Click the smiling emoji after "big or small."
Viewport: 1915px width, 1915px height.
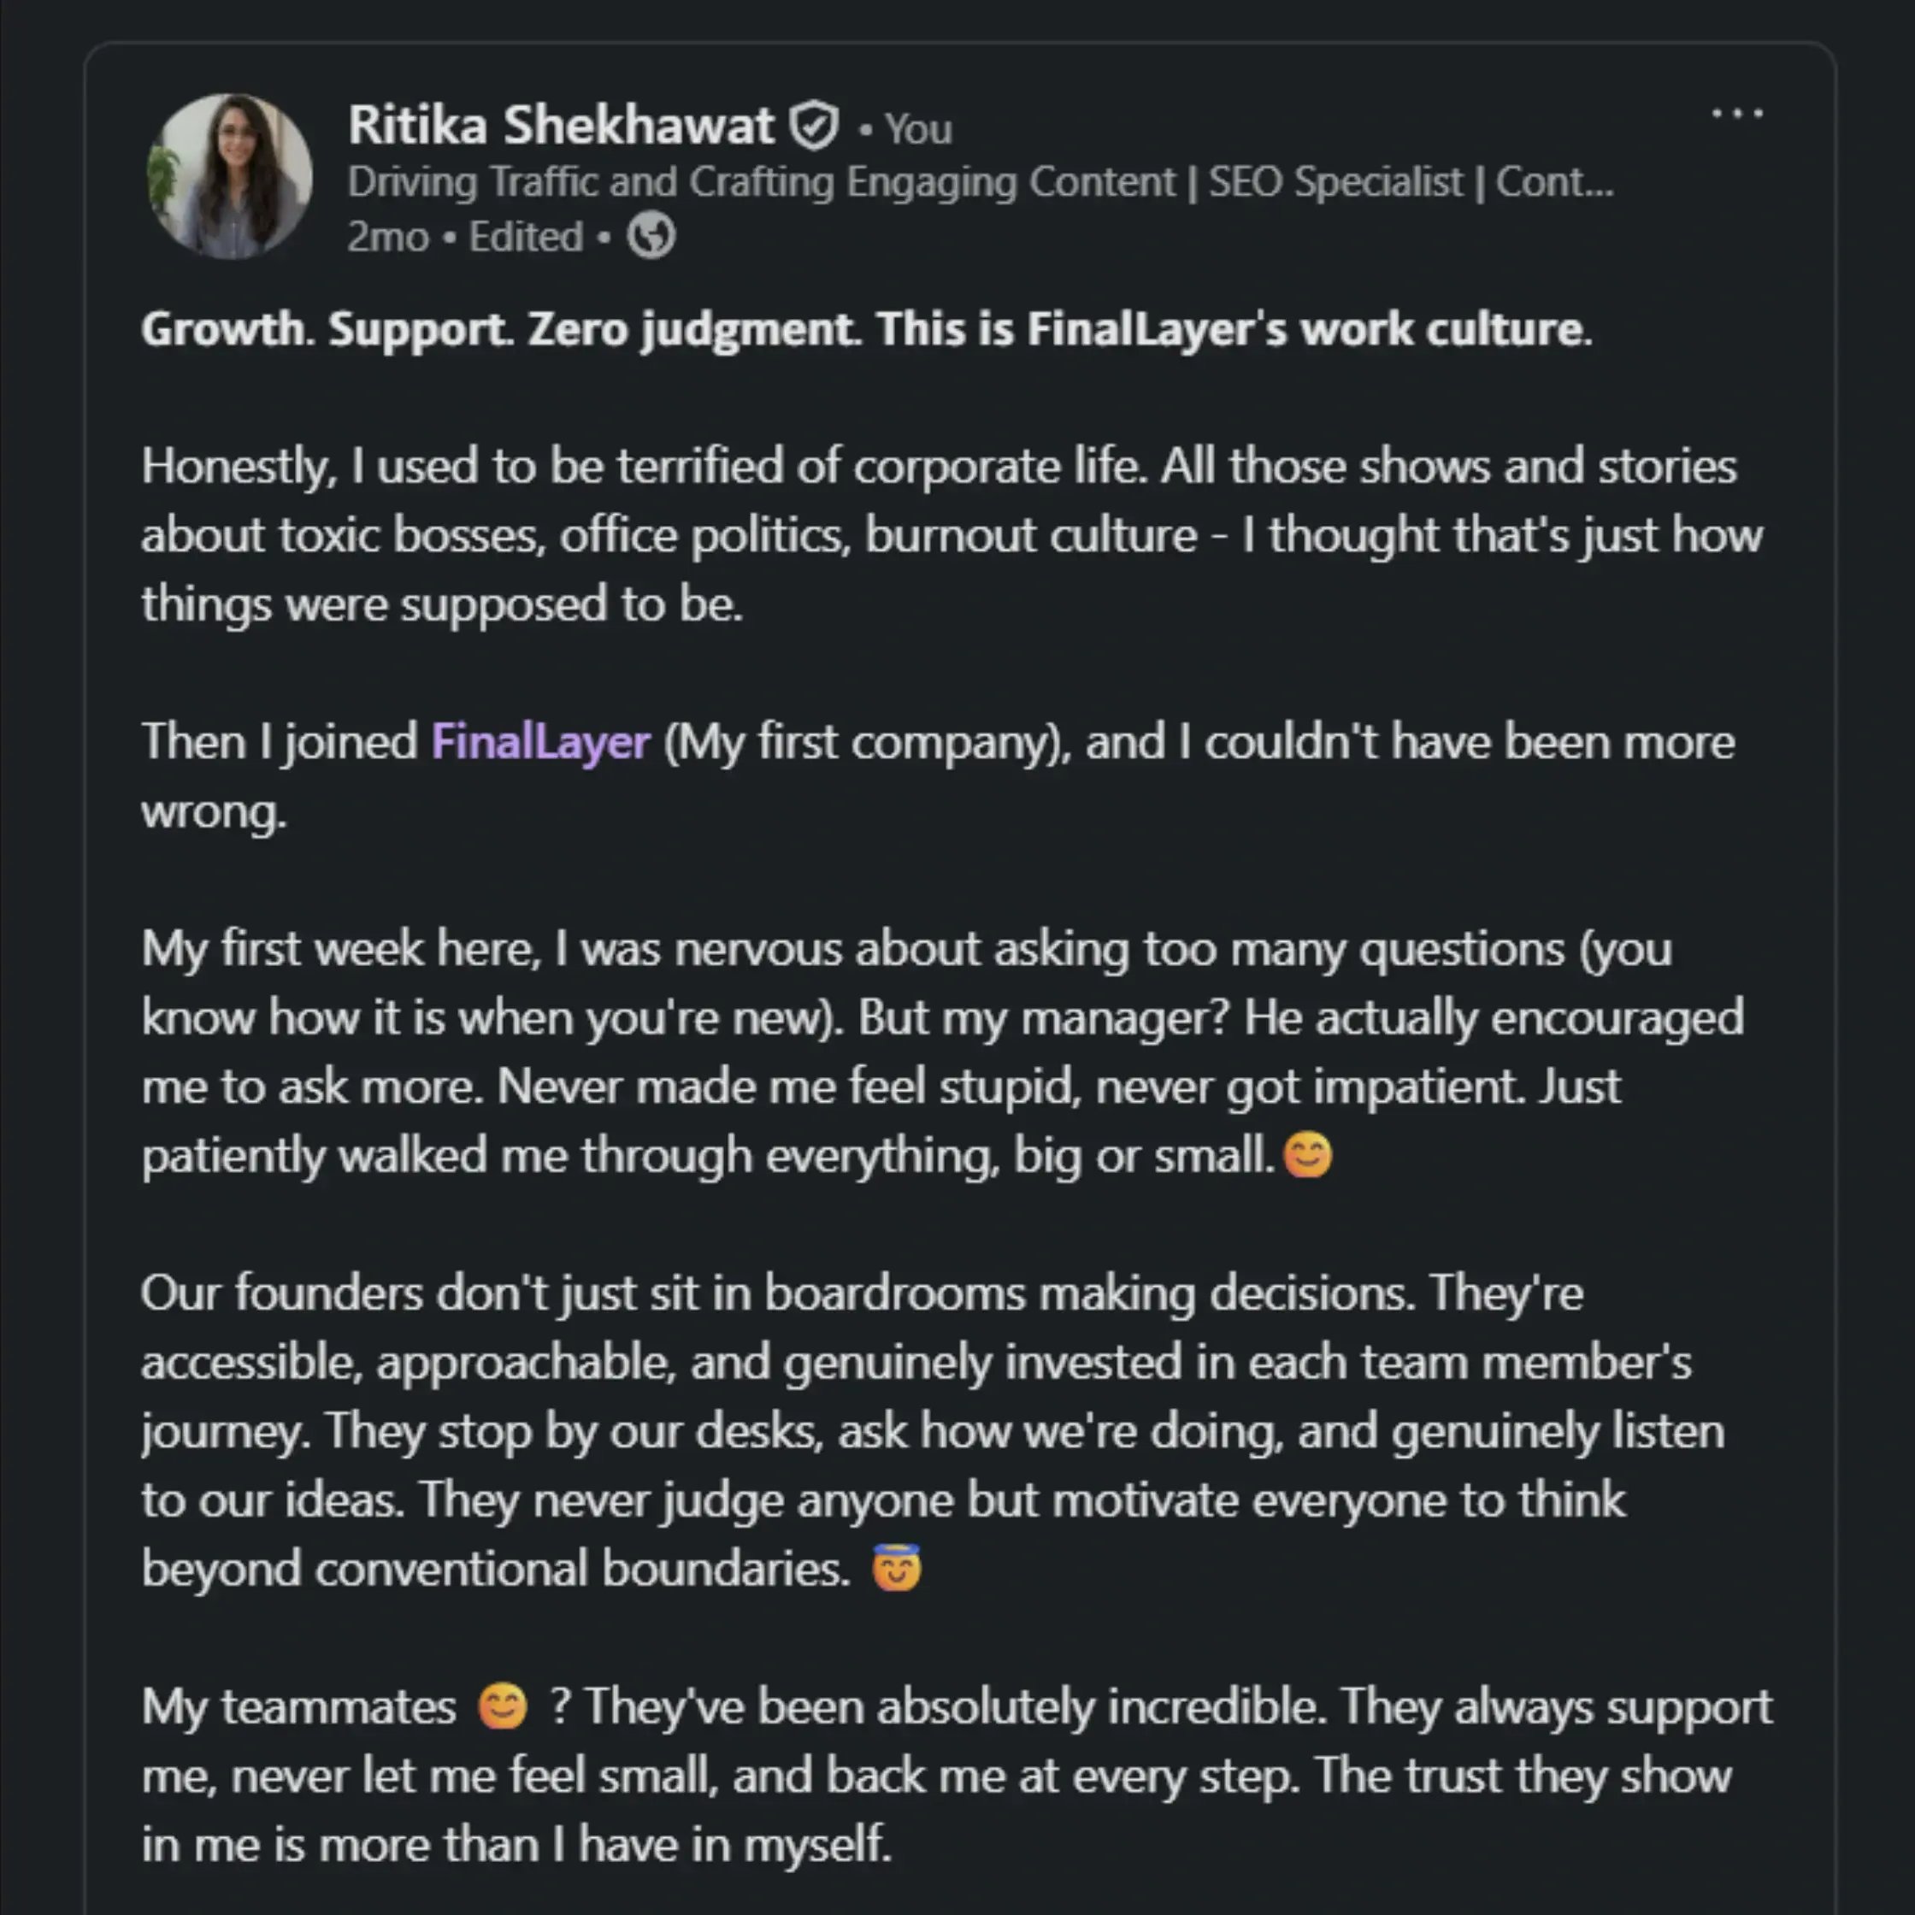point(1307,1156)
